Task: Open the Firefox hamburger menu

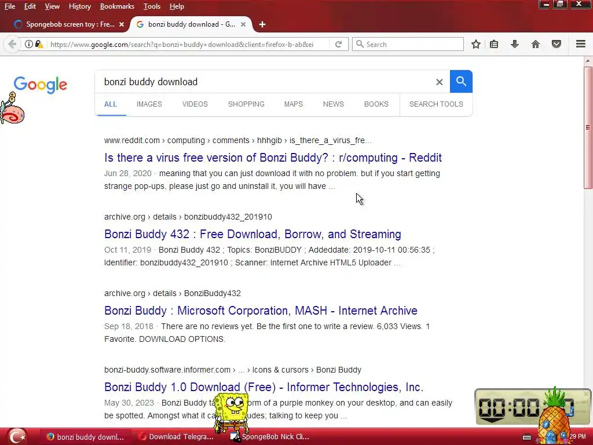Action: click(x=581, y=44)
